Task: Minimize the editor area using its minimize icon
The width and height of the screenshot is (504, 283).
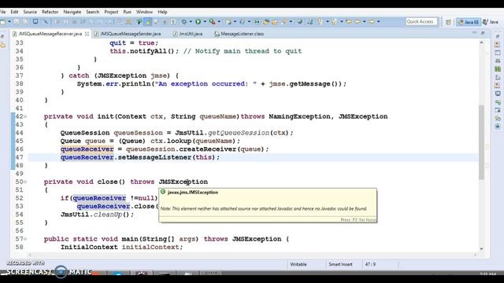Action: coord(474,33)
